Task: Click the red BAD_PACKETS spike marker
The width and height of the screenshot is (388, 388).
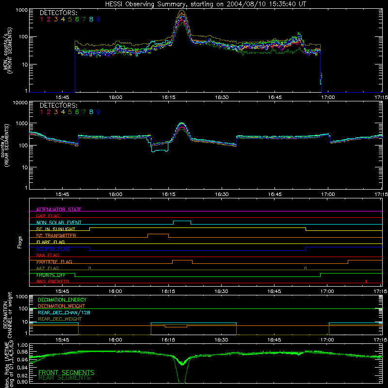Action: (x=366, y=281)
